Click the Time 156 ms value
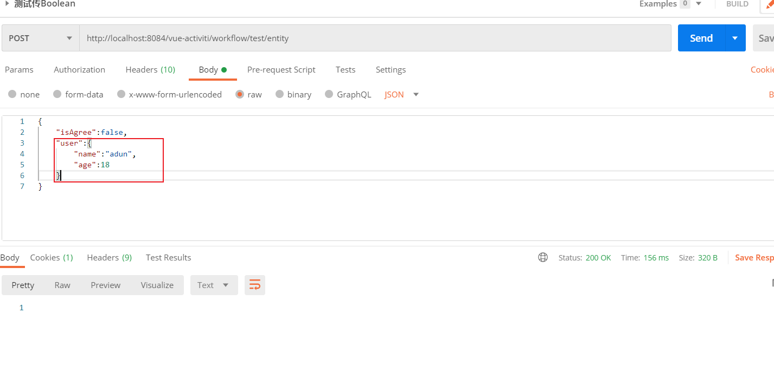Viewport: 774px width, 385px height. click(x=656, y=258)
